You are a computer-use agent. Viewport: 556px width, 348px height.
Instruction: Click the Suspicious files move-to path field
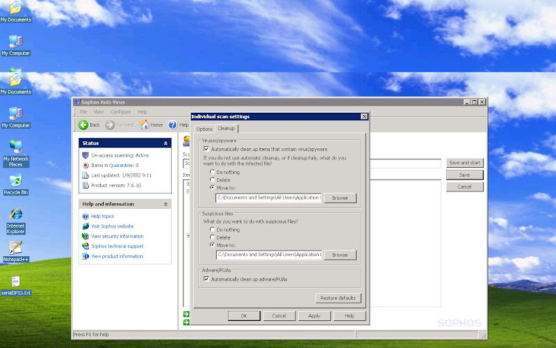[x=269, y=255]
